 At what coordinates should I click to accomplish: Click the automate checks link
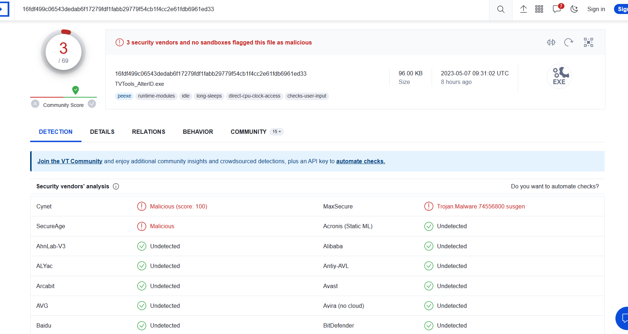point(360,161)
